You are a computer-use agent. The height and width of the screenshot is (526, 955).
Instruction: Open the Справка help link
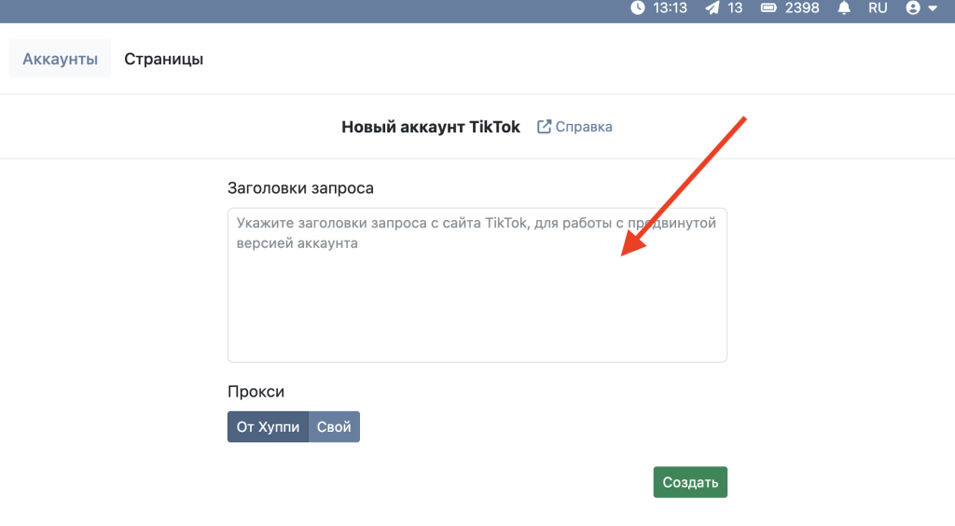[584, 127]
